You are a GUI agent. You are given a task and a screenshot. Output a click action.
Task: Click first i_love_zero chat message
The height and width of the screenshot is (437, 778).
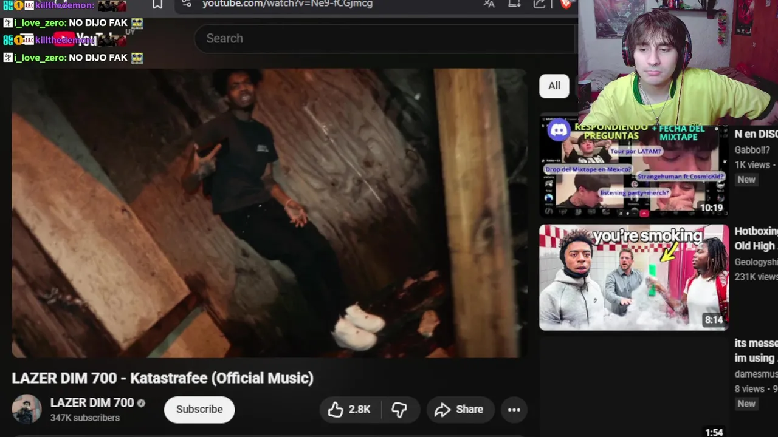pyautogui.click(x=73, y=23)
